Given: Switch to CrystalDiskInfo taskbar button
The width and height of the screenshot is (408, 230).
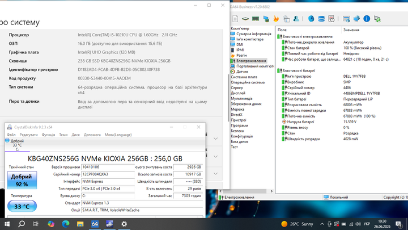Looking at the screenshot, I should tap(109, 224).
